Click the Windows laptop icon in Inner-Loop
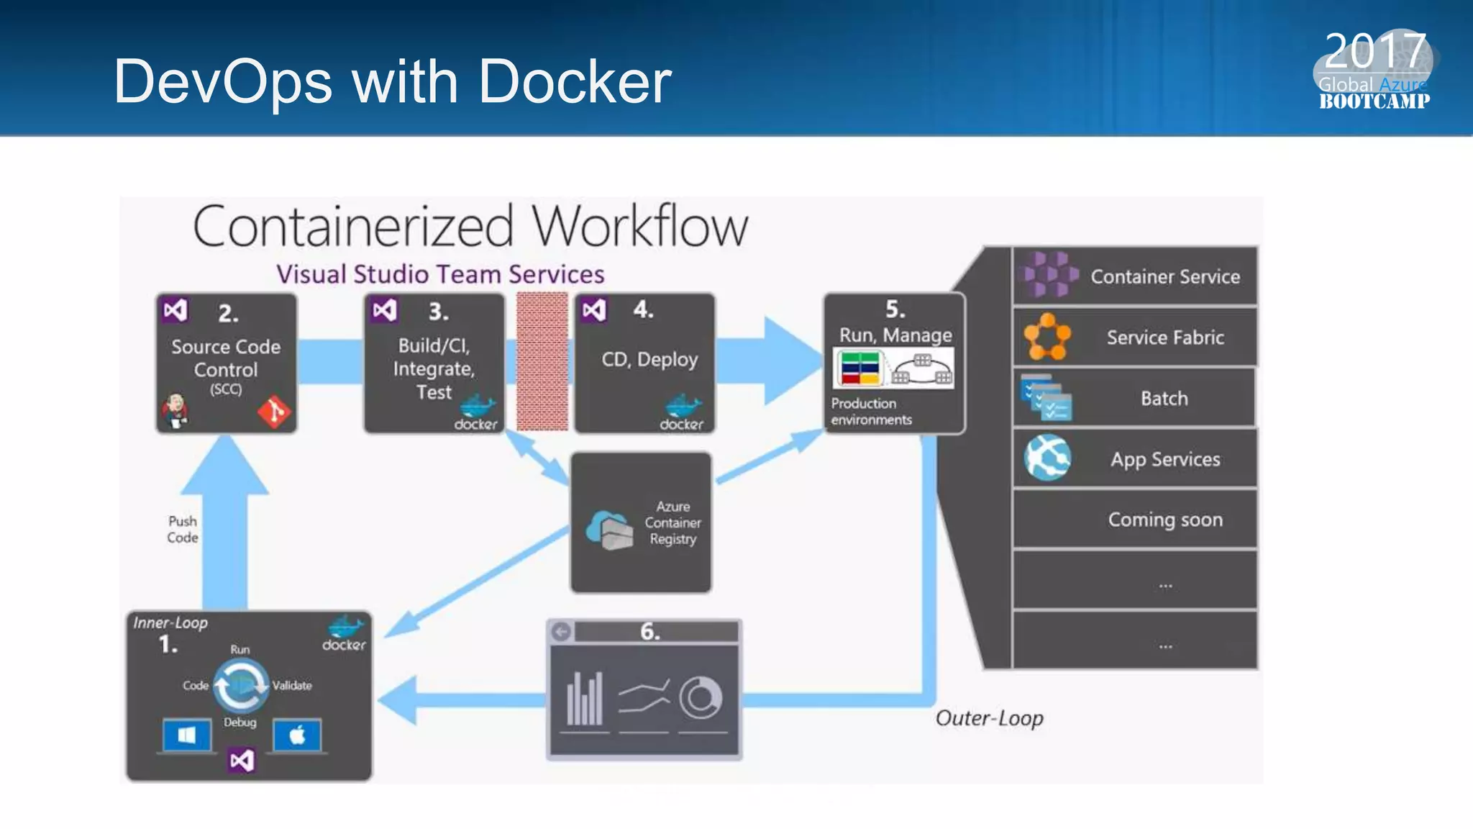 187,735
